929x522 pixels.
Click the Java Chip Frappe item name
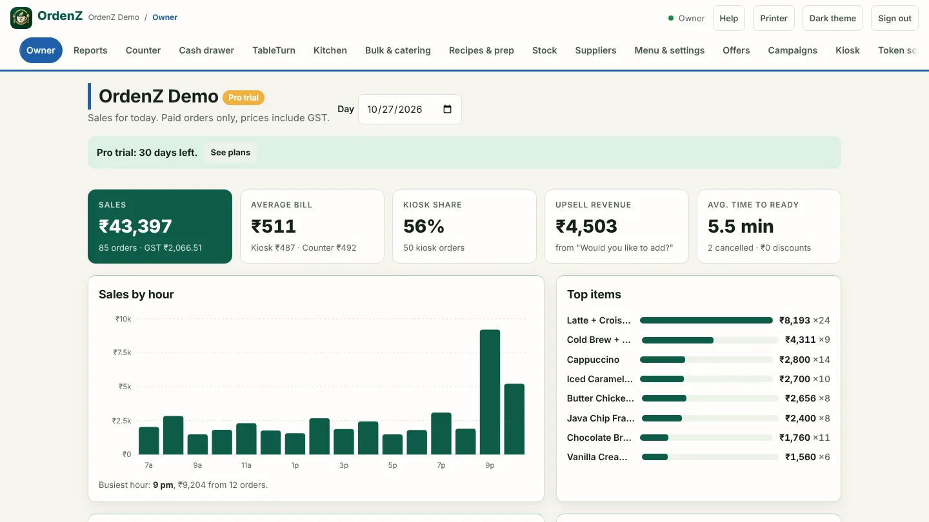pos(601,418)
